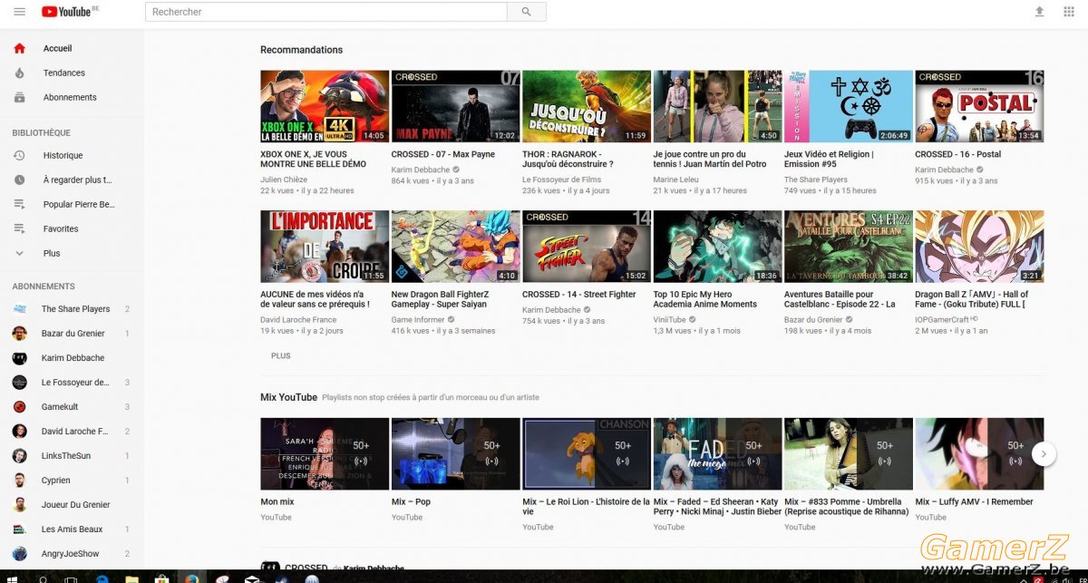Open Firefox in the Windows taskbar
This screenshot has width=1088, height=583.
(x=191, y=578)
